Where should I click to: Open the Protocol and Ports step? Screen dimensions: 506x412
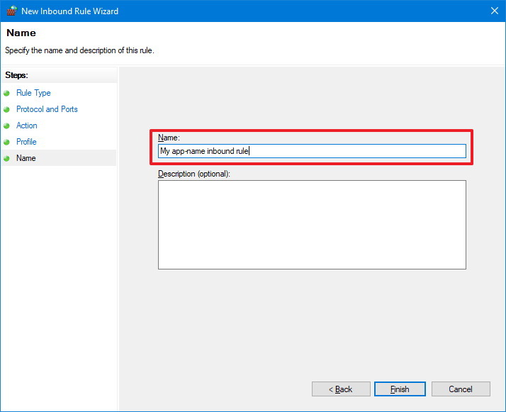point(47,109)
